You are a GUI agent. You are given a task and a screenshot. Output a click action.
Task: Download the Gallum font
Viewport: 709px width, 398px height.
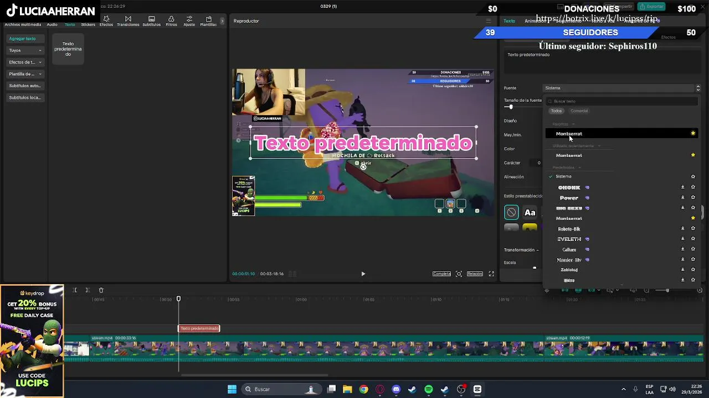(x=682, y=249)
